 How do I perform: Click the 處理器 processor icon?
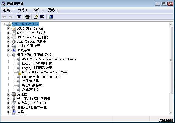click(x=14, y=94)
